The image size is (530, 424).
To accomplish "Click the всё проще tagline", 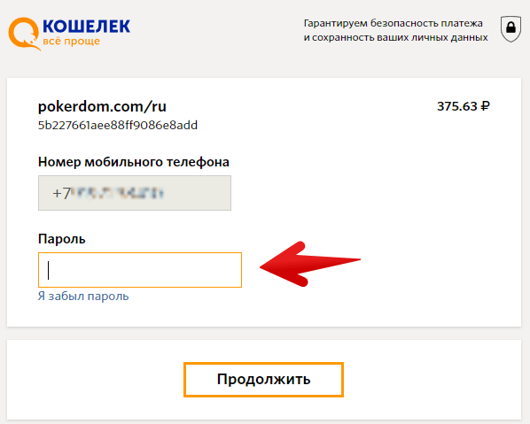I will [x=71, y=42].
